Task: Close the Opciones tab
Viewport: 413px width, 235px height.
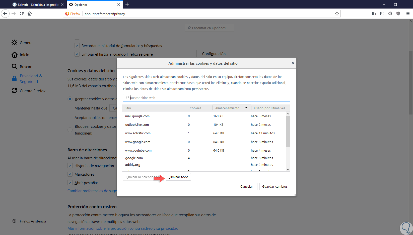Action: [x=119, y=5]
